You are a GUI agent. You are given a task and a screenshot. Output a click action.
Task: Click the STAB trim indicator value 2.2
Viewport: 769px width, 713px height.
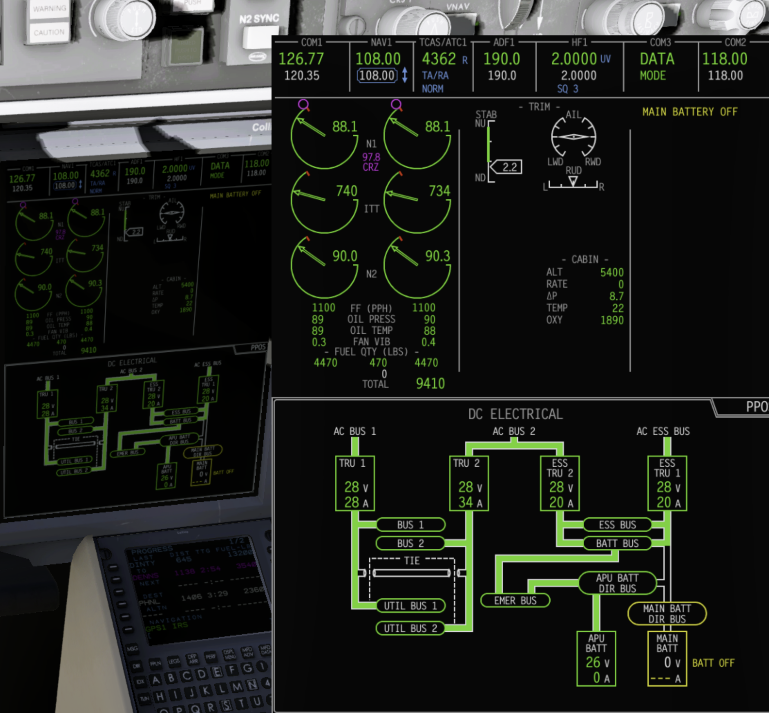[x=509, y=167]
